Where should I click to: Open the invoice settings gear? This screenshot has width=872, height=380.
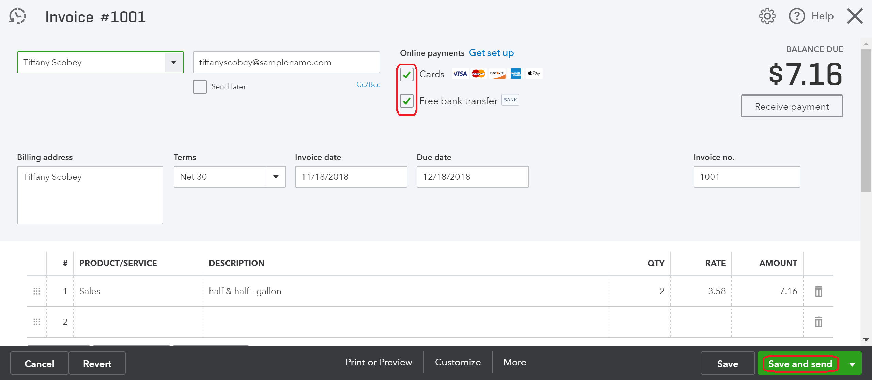[x=767, y=16]
